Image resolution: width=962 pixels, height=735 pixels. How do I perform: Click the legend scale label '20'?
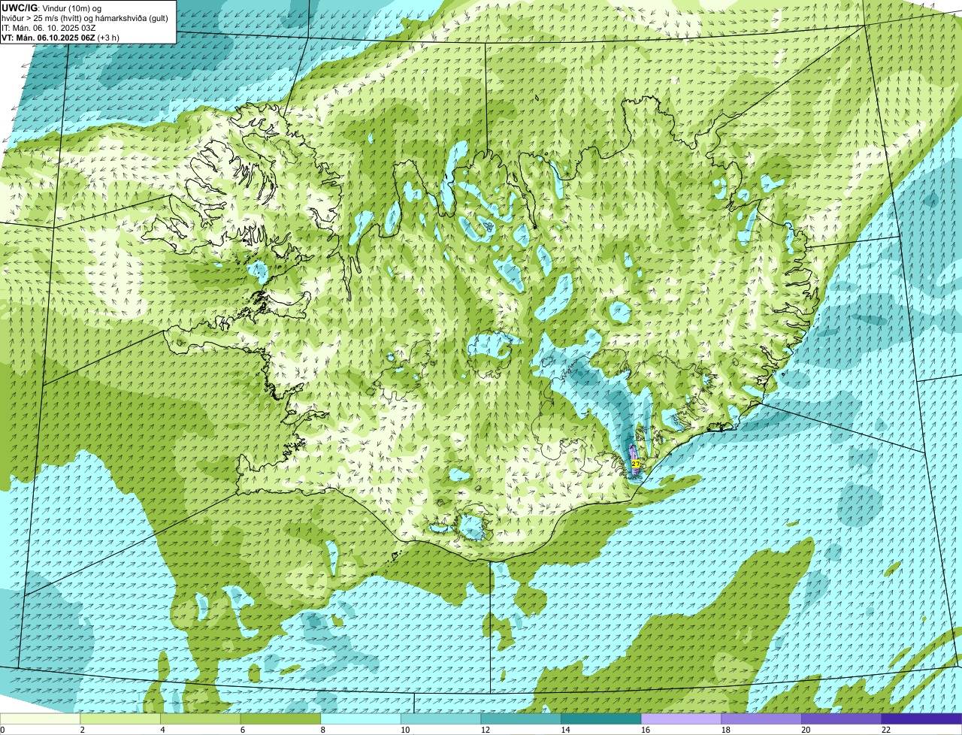pos(806,730)
